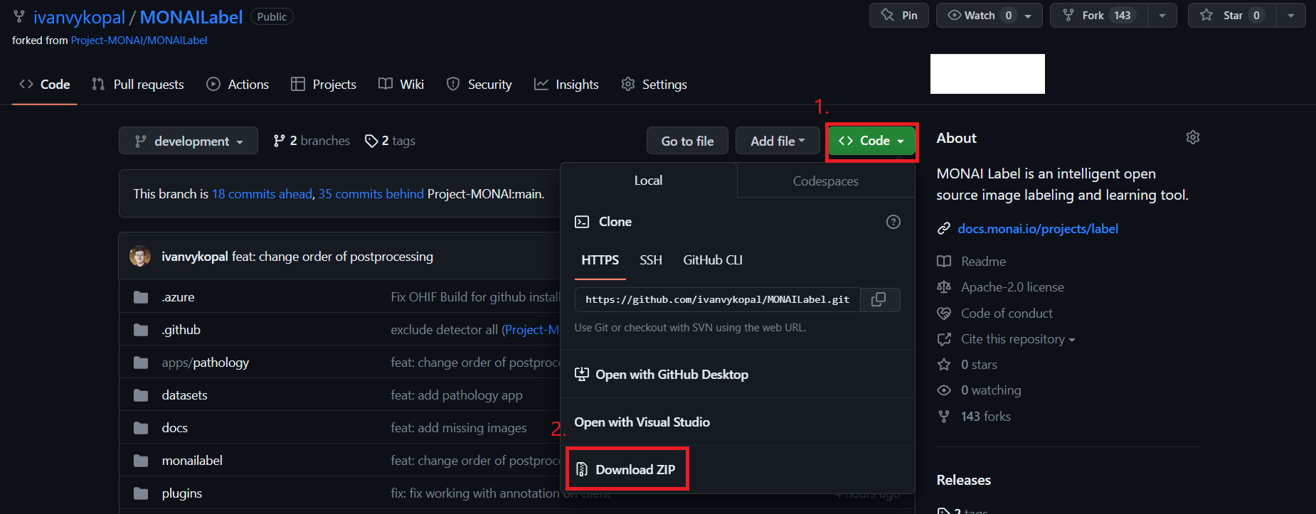The height and width of the screenshot is (514, 1316).
Task: Click the plugins folder icon
Action: click(141, 493)
